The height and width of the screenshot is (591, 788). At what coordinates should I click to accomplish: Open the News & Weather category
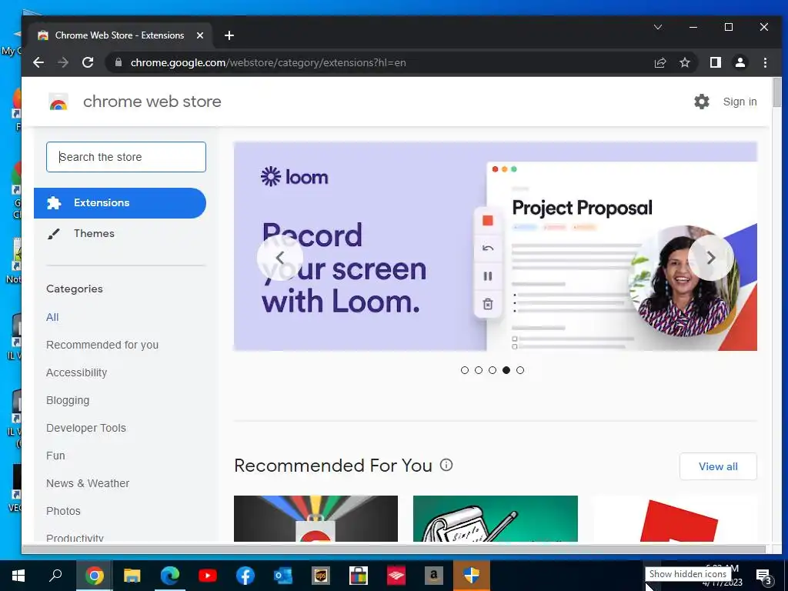tap(88, 483)
